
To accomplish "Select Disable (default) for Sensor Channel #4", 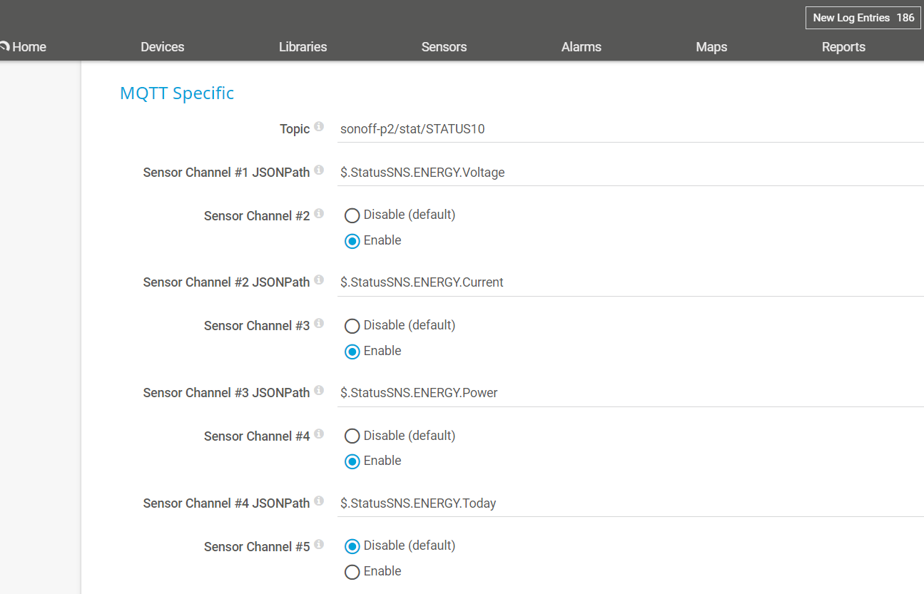I will [x=352, y=436].
